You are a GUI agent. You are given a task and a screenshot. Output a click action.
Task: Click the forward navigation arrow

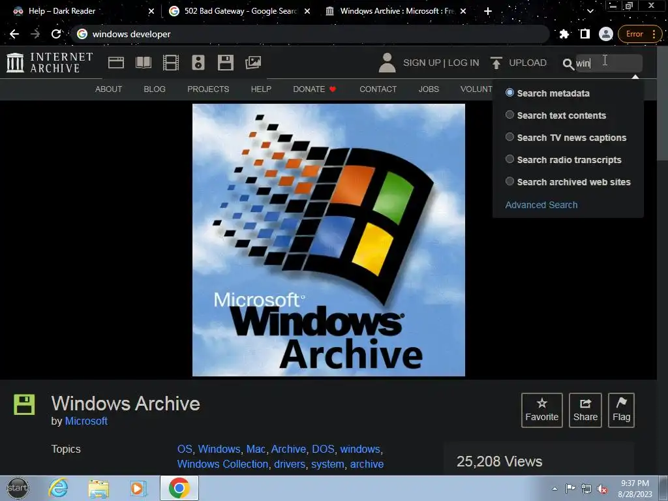point(35,34)
